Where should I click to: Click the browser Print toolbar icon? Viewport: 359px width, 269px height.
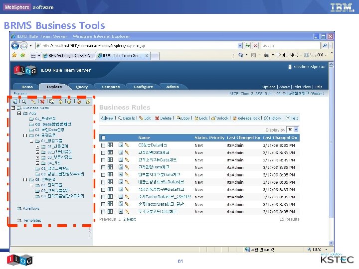tap(267, 55)
